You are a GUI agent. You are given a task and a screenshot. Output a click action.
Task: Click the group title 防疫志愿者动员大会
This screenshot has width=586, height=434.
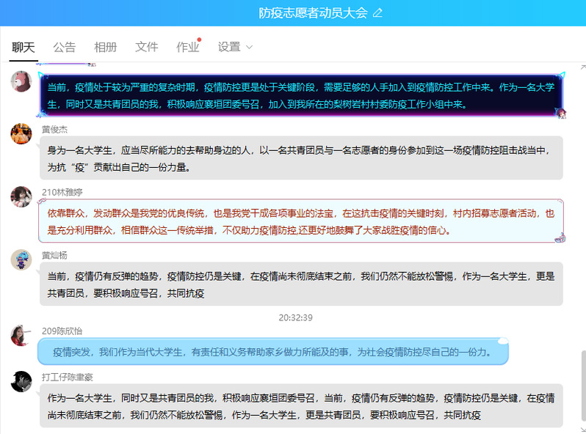point(313,12)
